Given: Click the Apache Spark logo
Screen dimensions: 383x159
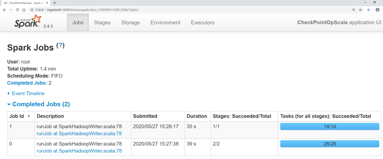Looking at the screenshot, I should tap(28, 22).
